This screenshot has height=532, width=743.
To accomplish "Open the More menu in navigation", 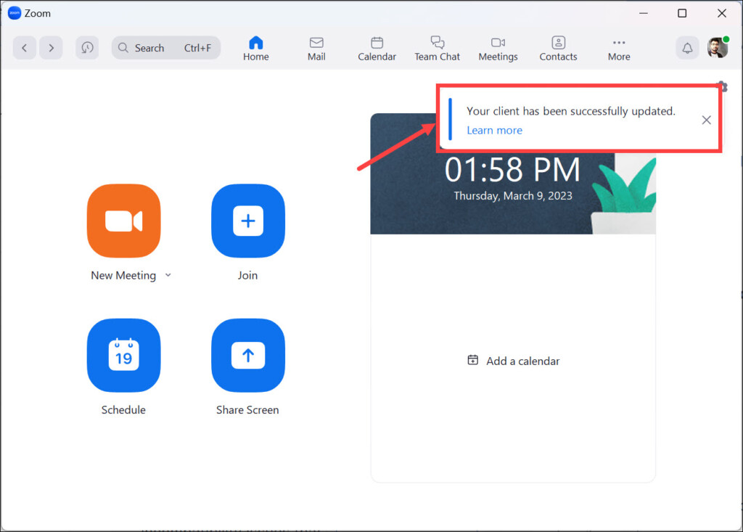I will pyautogui.click(x=619, y=48).
